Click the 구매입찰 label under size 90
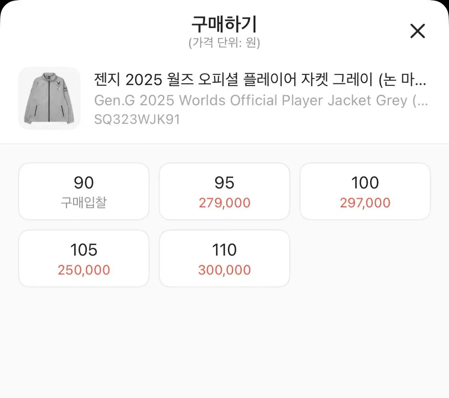 [84, 203]
